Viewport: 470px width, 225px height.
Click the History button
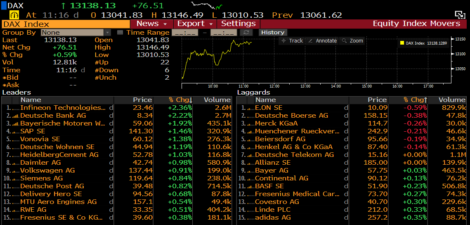coord(272,32)
